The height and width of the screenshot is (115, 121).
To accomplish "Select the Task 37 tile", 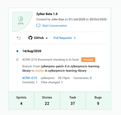I will pyautogui.click(x=73, y=100).
